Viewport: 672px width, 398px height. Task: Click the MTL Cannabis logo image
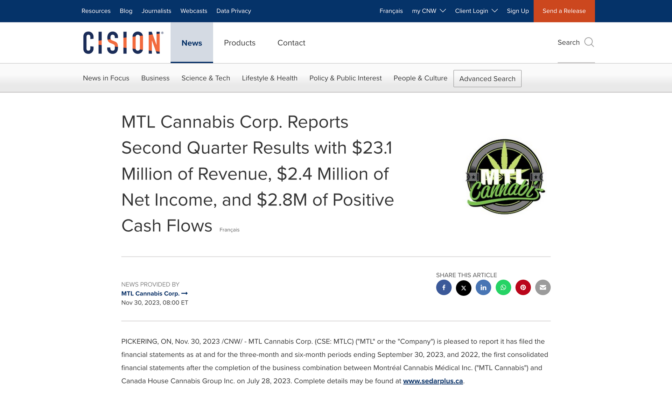(504, 177)
